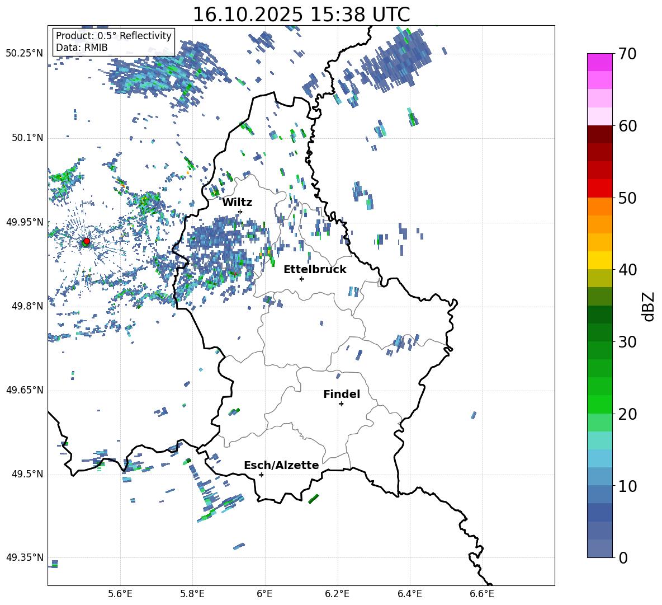Click the Wiltz station cross marker

tap(240, 212)
